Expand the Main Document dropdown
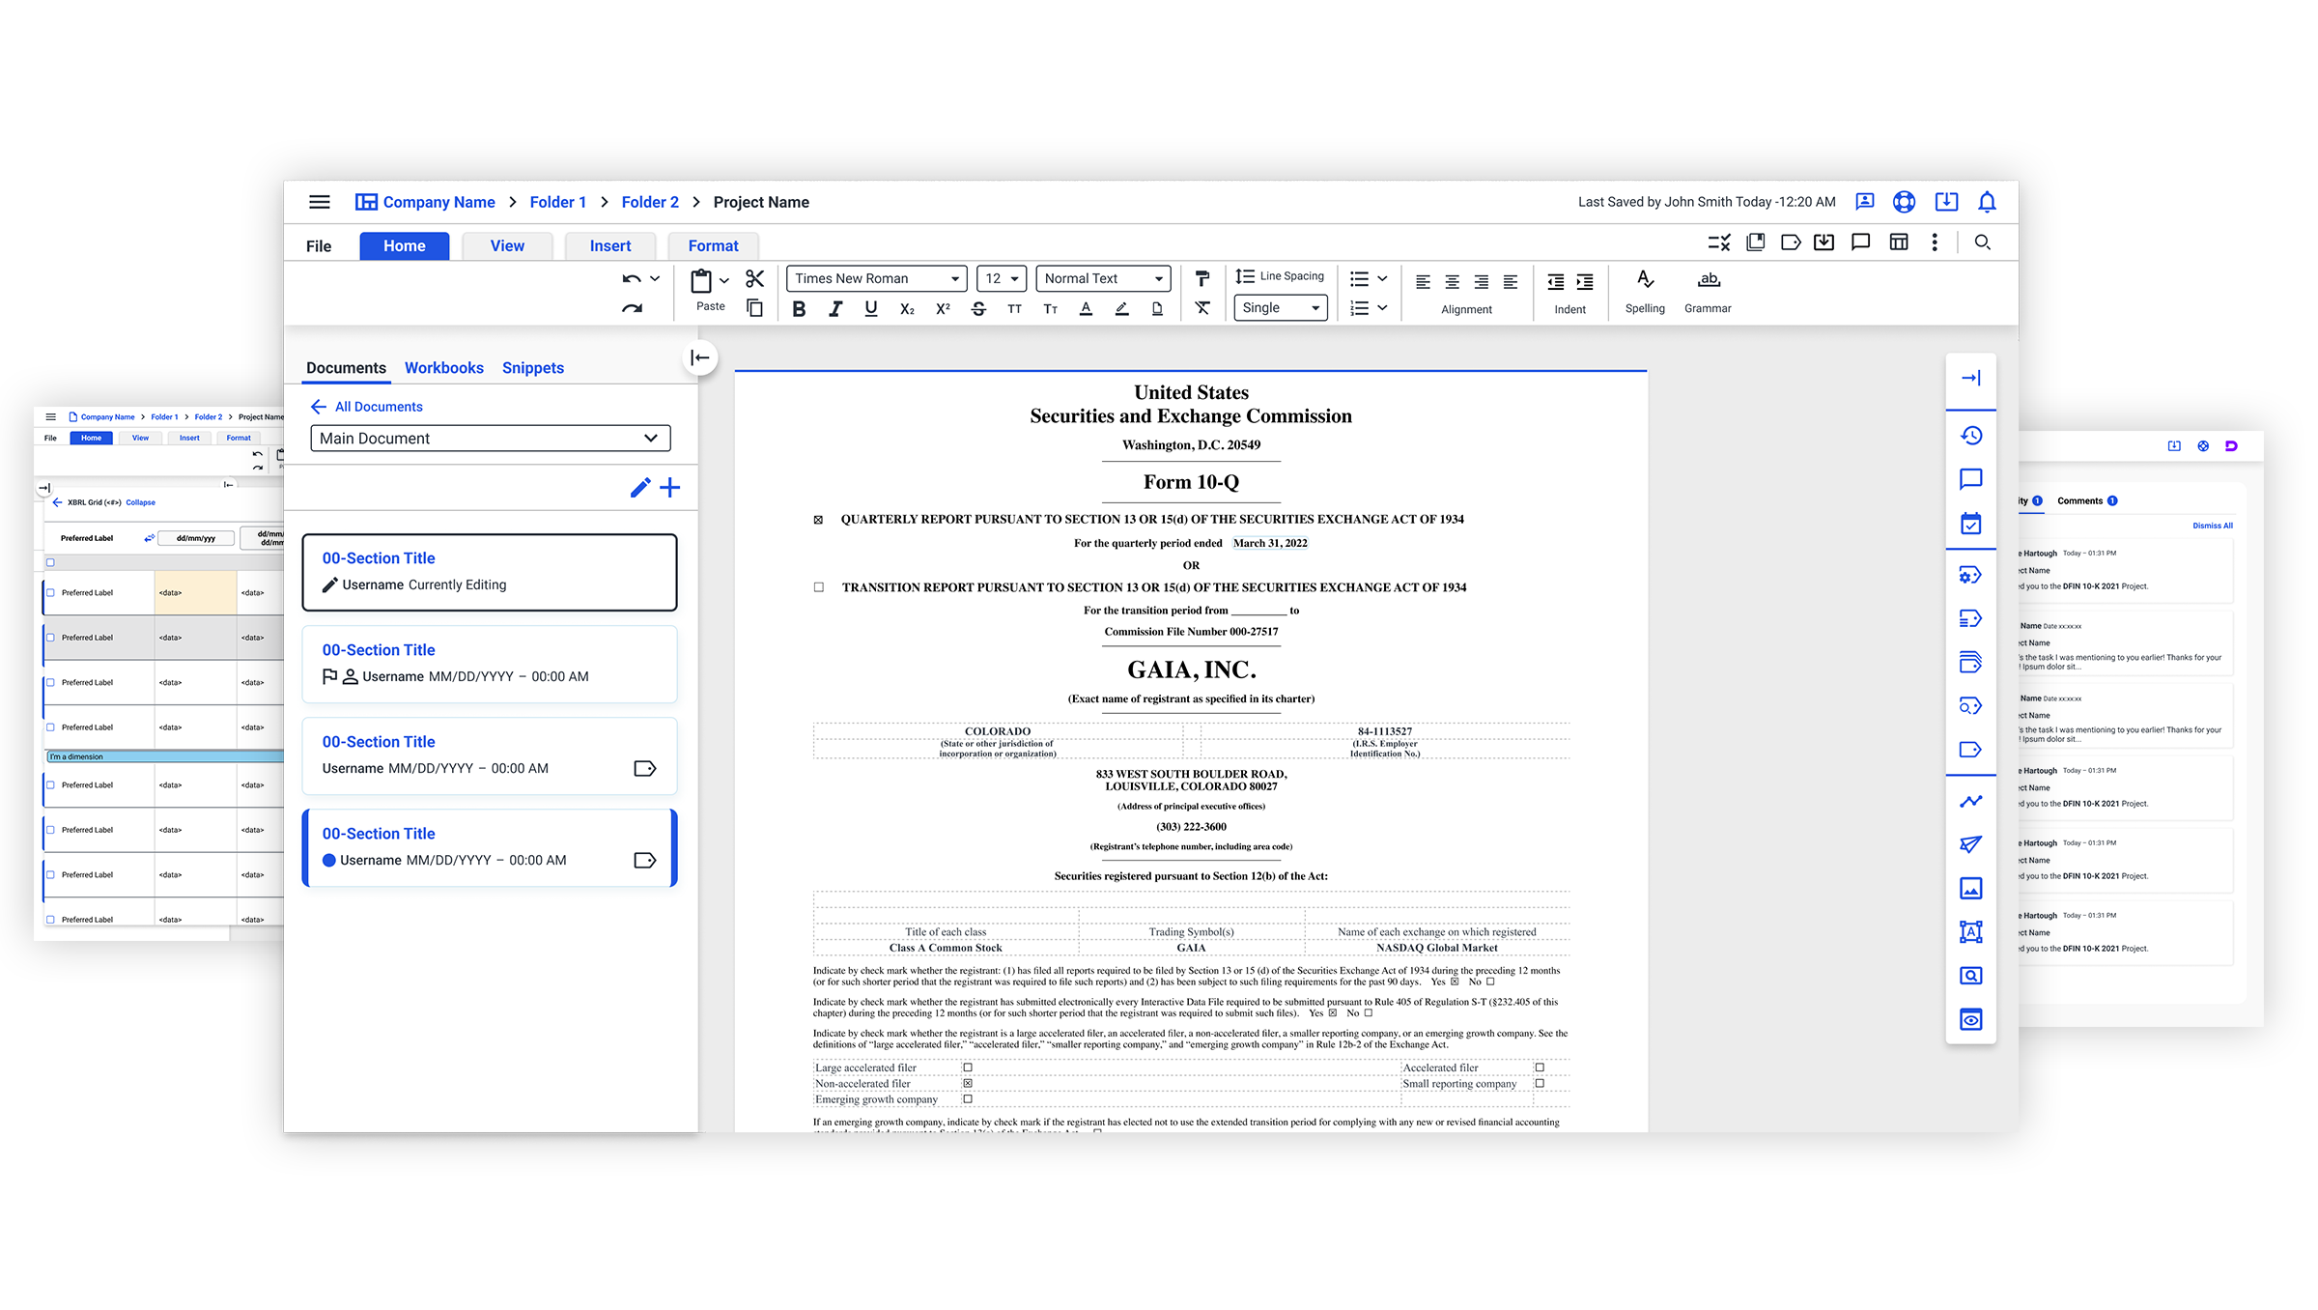The image size is (2318, 1310). [490, 439]
